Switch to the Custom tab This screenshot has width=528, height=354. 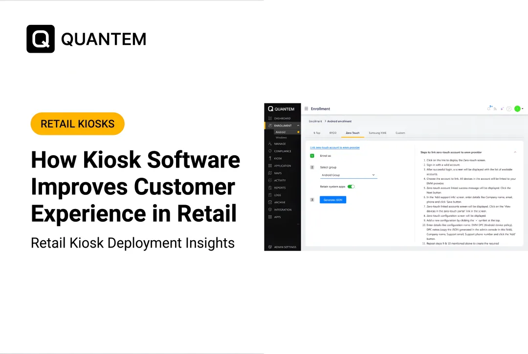pos(400,133)
